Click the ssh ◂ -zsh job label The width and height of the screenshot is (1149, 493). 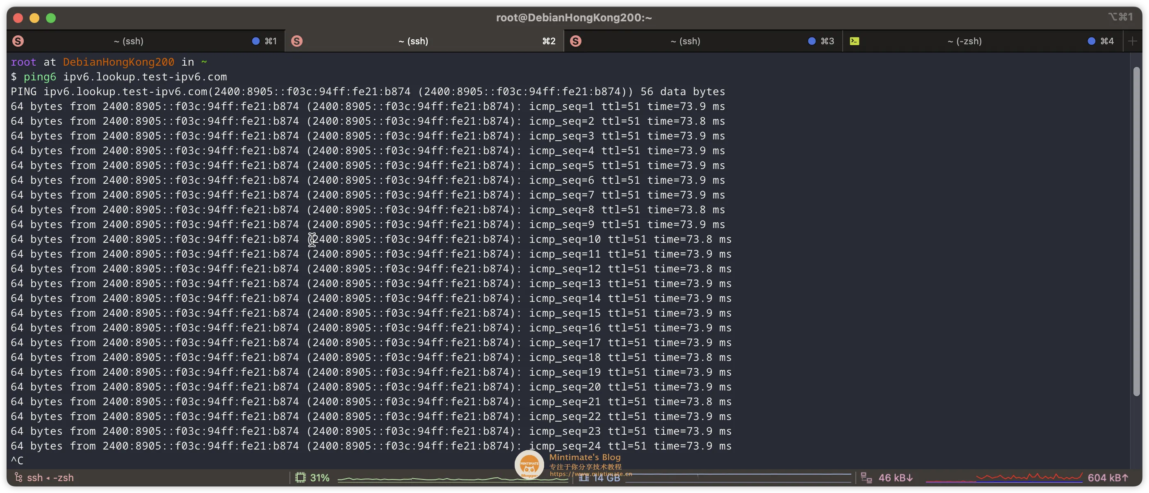50,478
